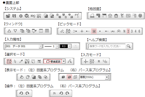Click redo in drawing program toolbar
Viewport: 145px width, 97px height.
coord(27,93)
